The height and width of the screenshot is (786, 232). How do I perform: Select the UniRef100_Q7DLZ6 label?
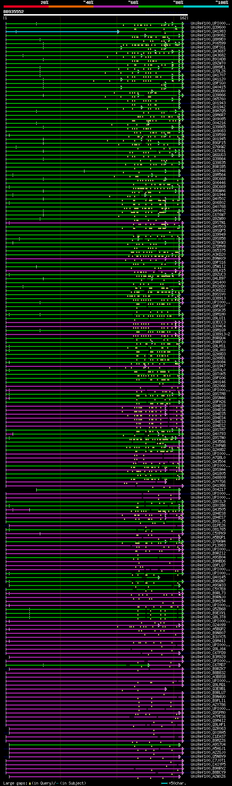(x=208, y=71)
